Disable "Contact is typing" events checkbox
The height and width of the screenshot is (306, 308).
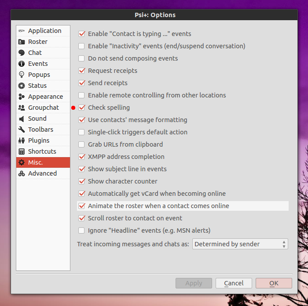click(x=81, y=34)
